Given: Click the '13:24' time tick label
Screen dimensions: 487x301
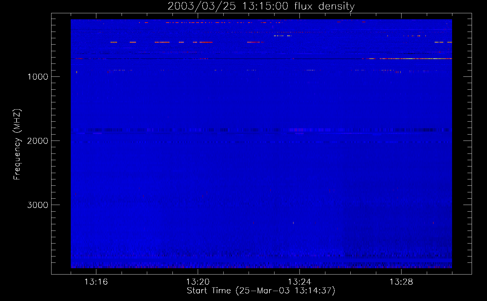Looking at the screenshot, I should 299,282.
